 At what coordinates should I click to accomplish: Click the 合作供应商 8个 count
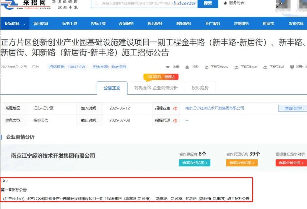193,154
